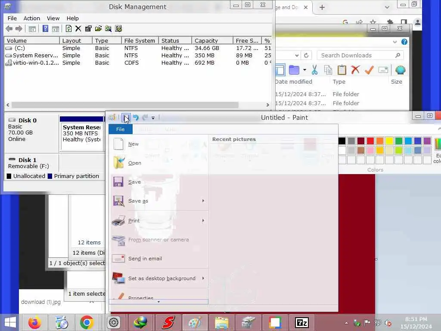Click the blue Help question-mark toolbar icon
The height and width of the screenshot is (331, 441).
click(x=45, y=29)
